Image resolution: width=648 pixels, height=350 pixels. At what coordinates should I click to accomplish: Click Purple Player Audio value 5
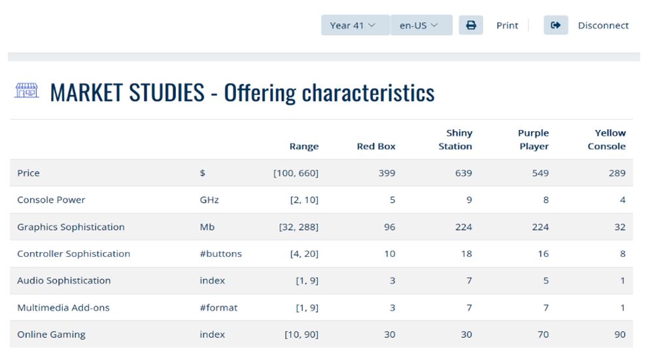pos(546,281)
